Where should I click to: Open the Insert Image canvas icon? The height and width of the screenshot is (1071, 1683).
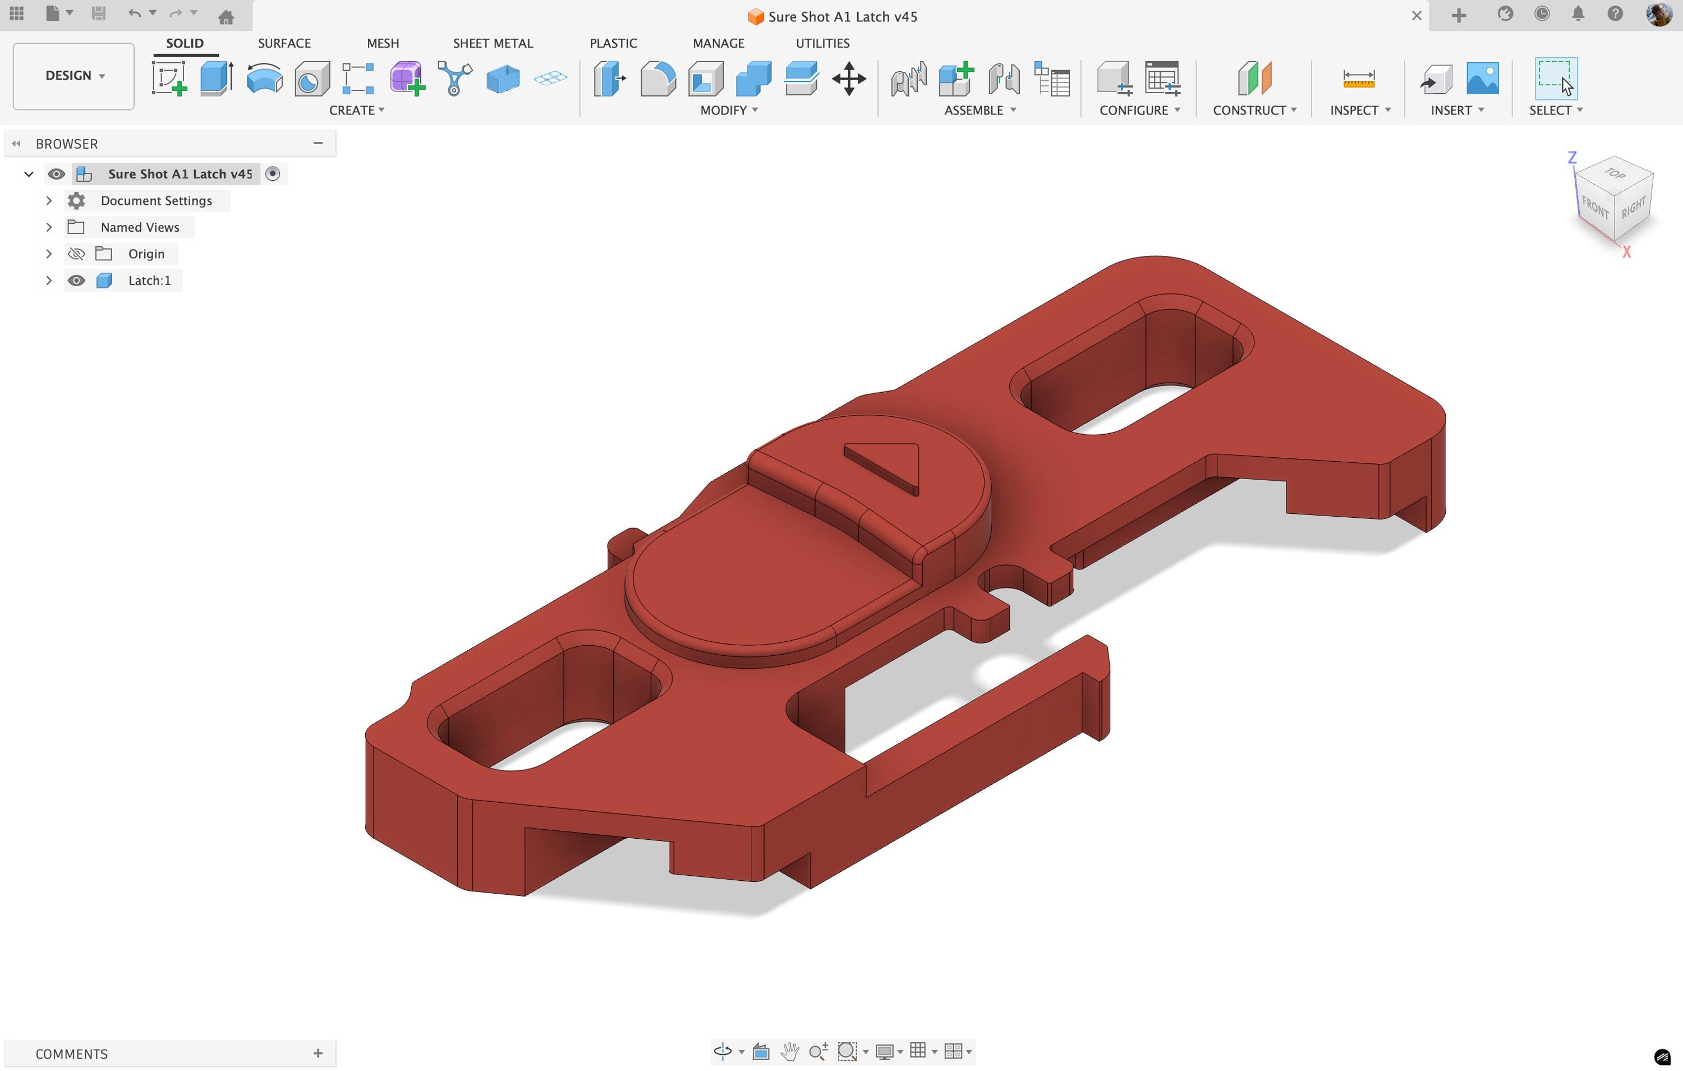click(x=1482, y=79)
